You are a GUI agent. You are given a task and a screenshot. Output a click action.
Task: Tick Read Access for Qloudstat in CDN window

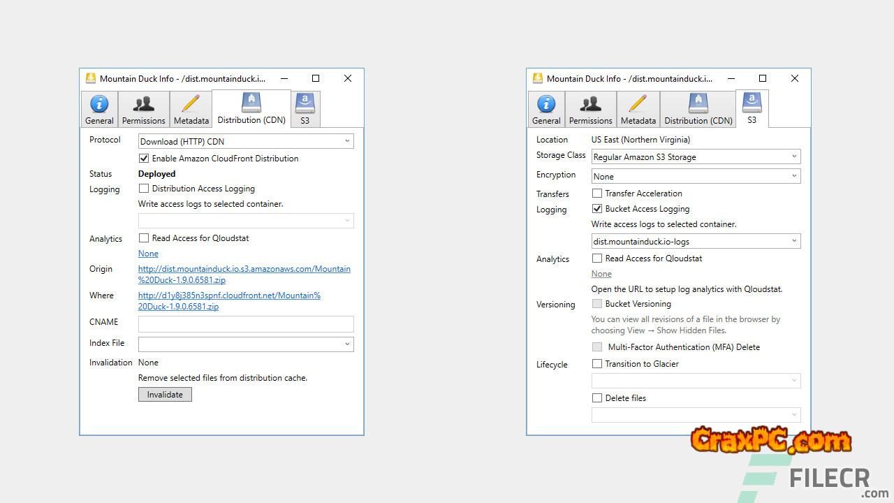tap(144, 238)
